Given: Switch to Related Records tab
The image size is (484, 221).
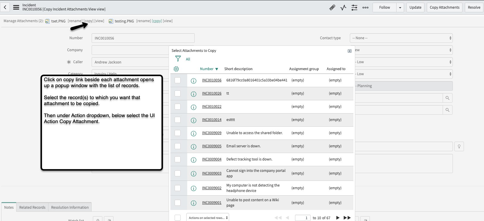Looking at the screenshot, I should (x=32, y=207).
